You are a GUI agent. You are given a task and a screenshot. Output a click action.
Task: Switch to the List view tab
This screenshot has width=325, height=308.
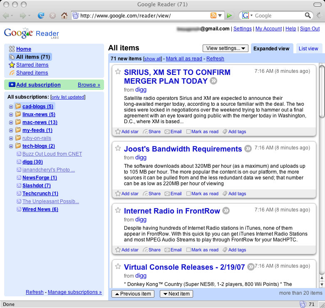[308, 49]
